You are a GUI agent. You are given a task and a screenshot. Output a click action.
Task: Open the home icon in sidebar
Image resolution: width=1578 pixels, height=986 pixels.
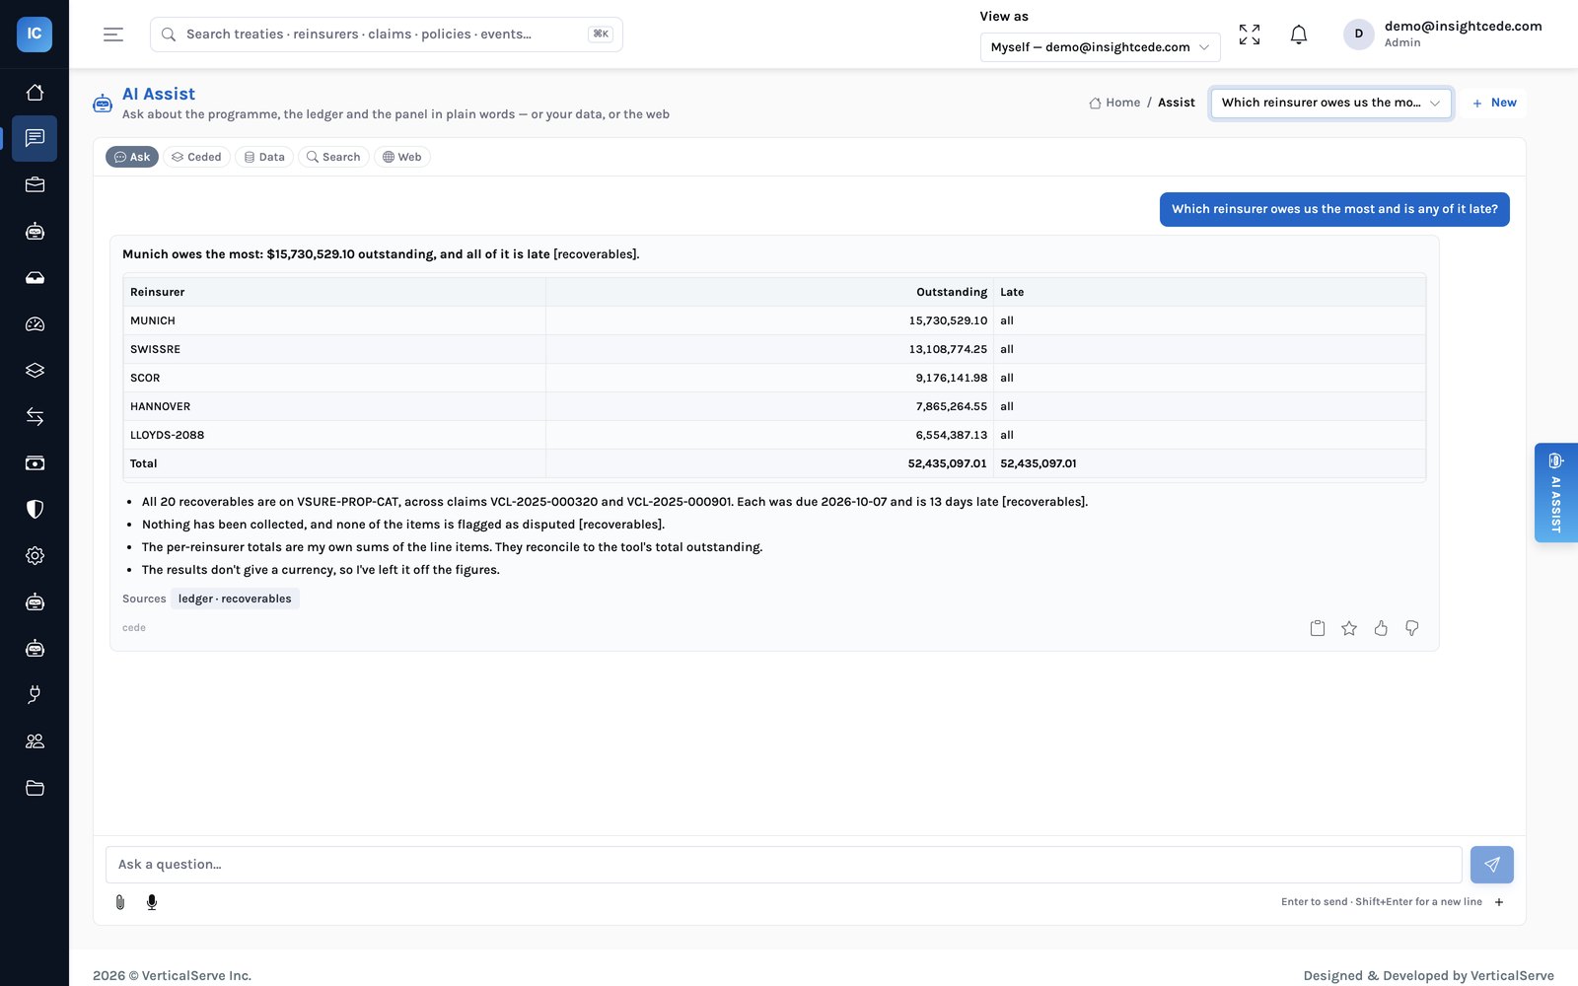click(x=35, y=92)
